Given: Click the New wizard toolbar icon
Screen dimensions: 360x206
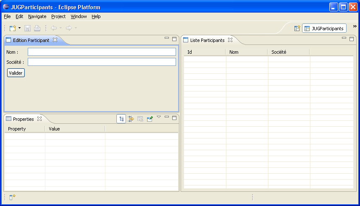Looking at the screenshot, I should [13, 28].
